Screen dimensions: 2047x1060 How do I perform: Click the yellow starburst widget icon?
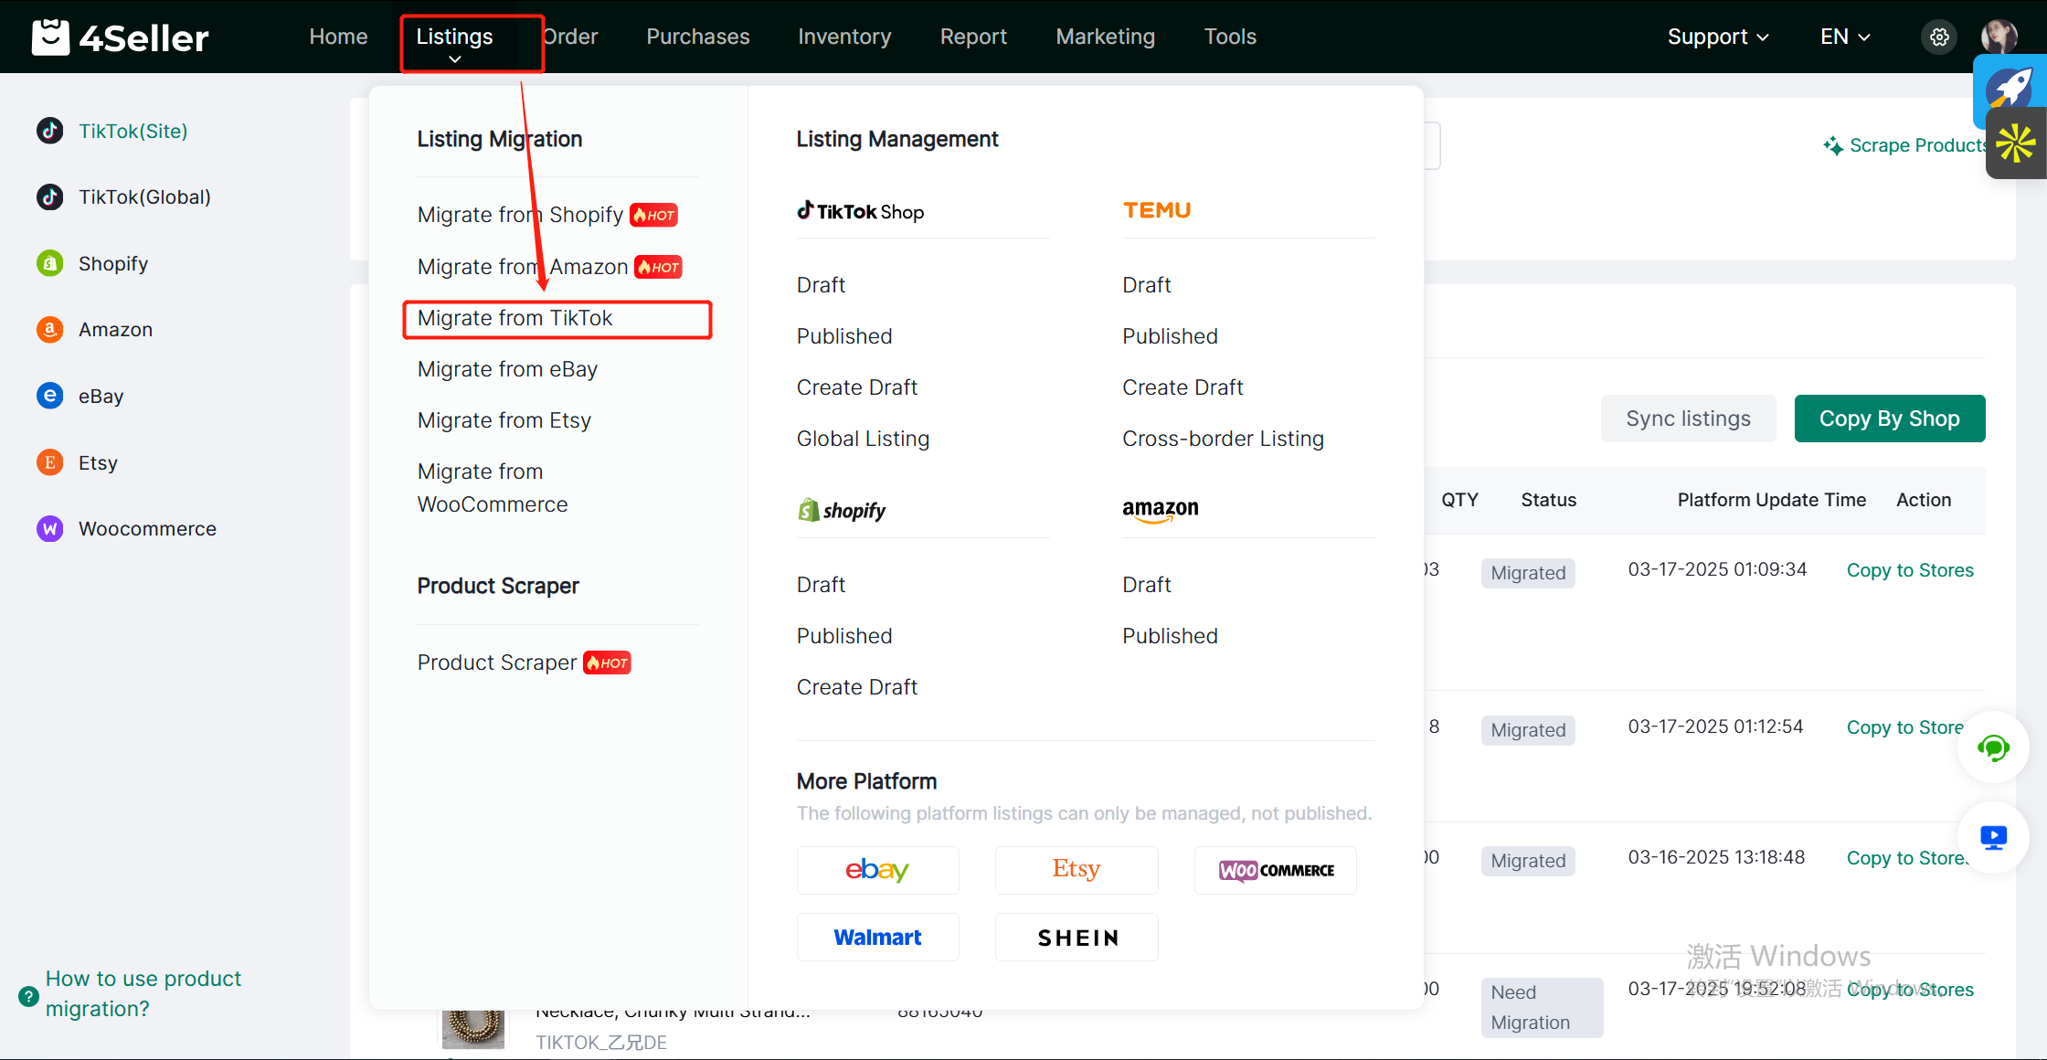[2017, 143]
